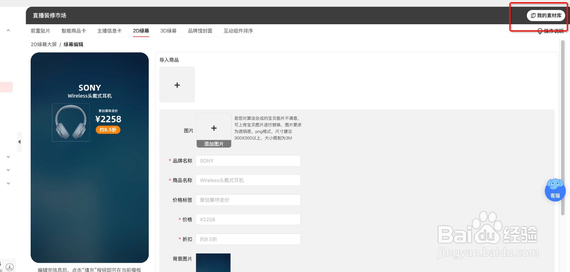Click the highlighted pink sidebar item

[6, 87]
